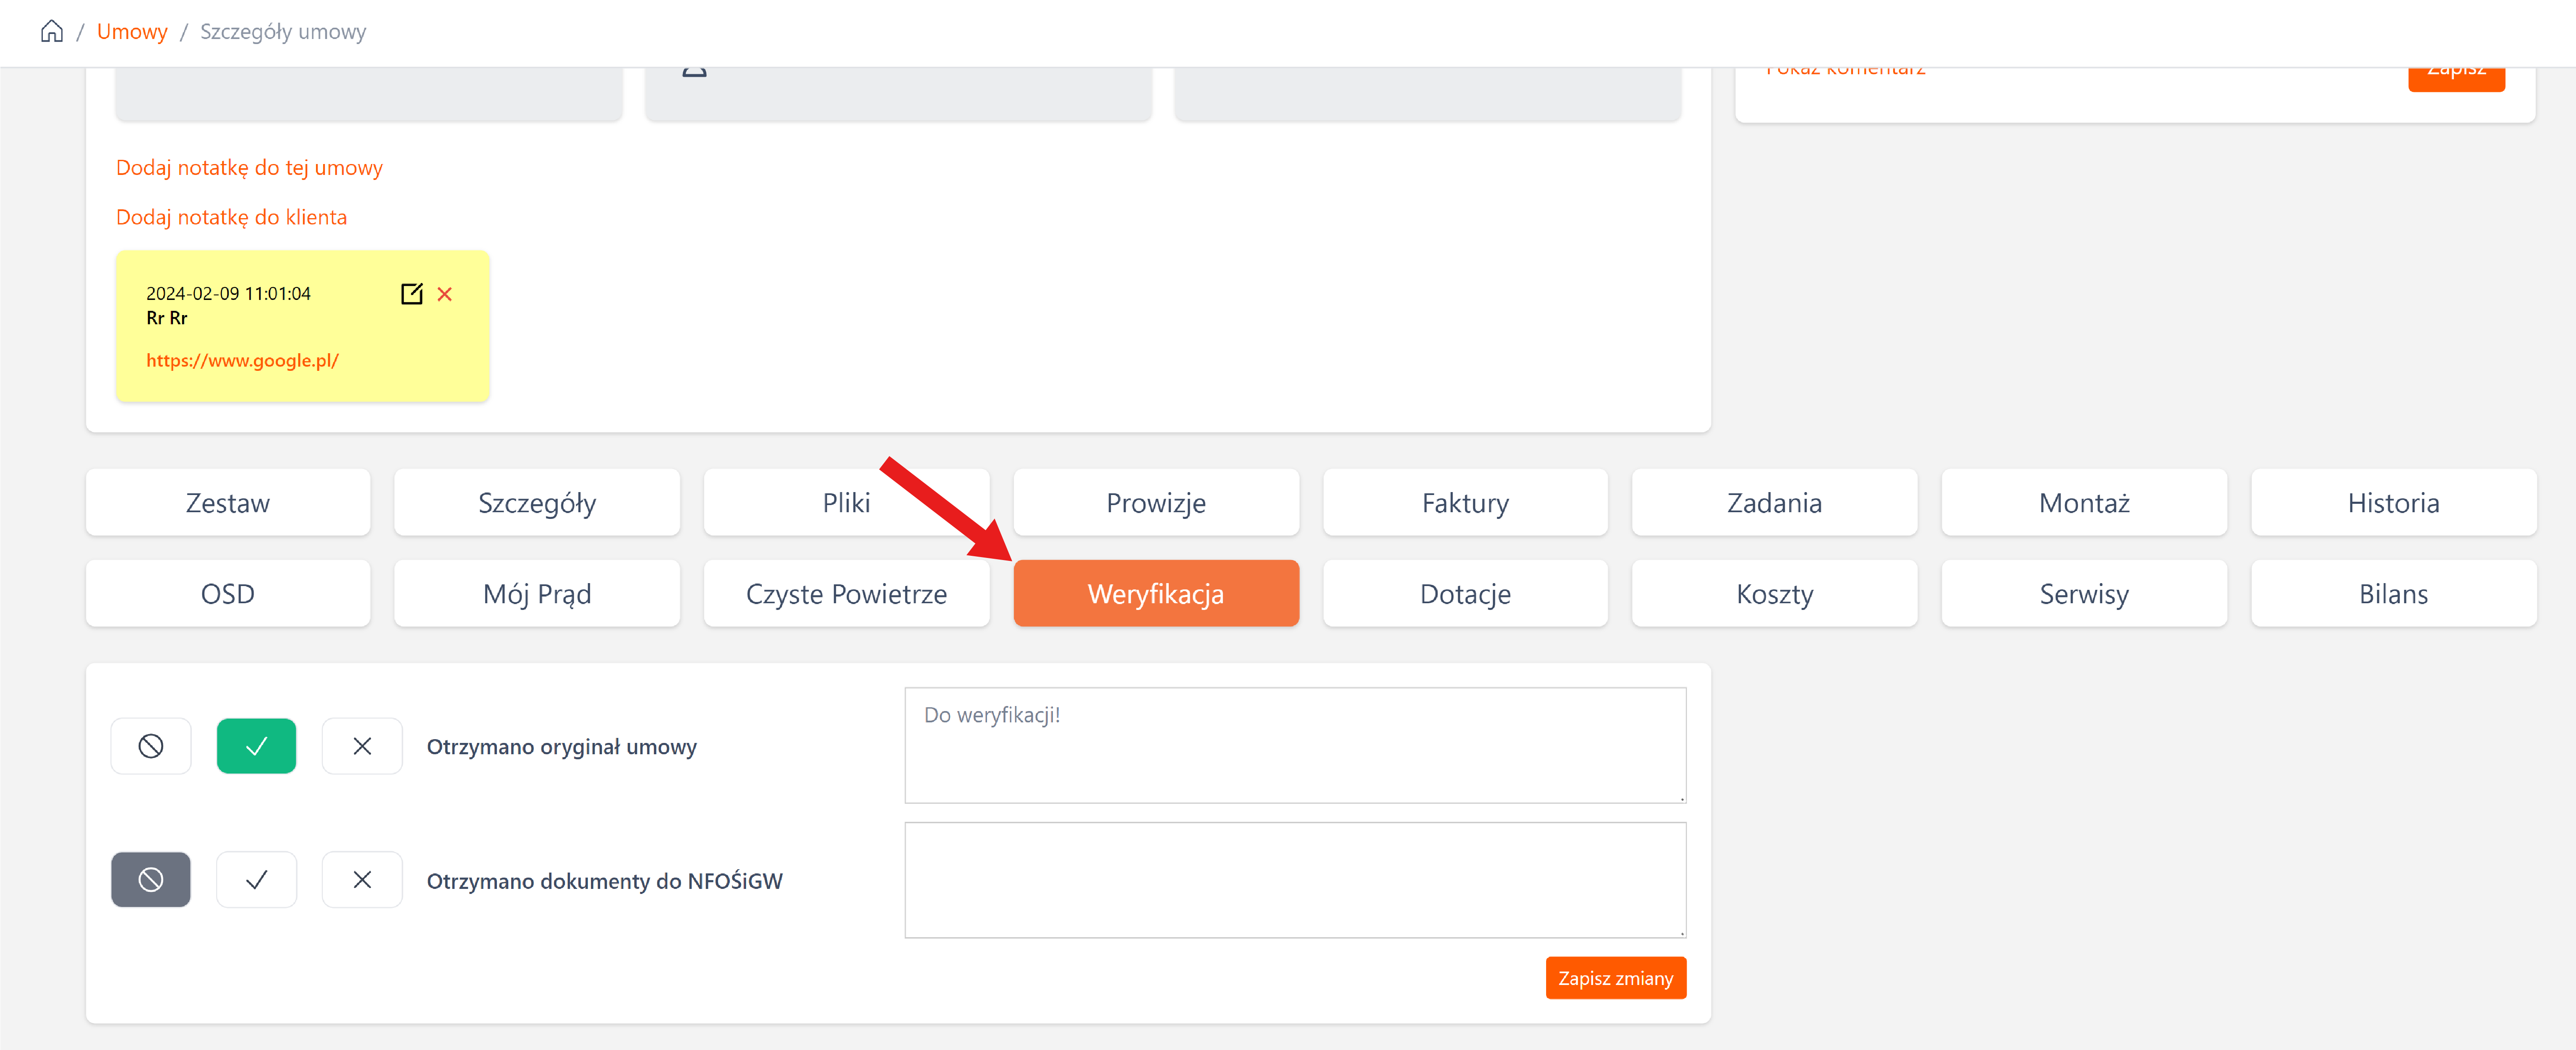
Task: Reject 'Otrzymano dokumenty do NFOŚiGW' with X
Action: point(362,880)
